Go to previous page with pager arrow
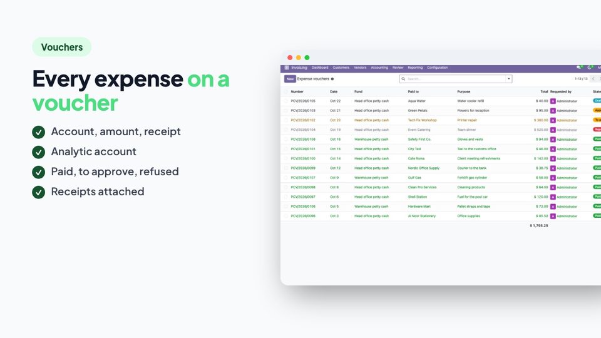601x338 pixels. (593, 79)
